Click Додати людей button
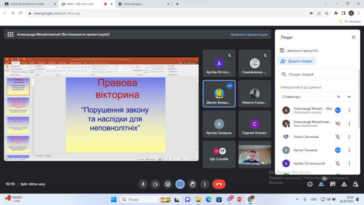Viewport: 364px width, 205px height. tap(297, 61)
